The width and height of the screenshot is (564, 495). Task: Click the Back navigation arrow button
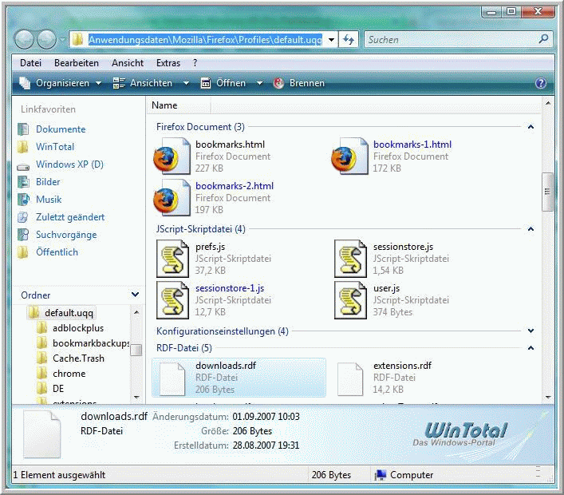click(25, 39)
